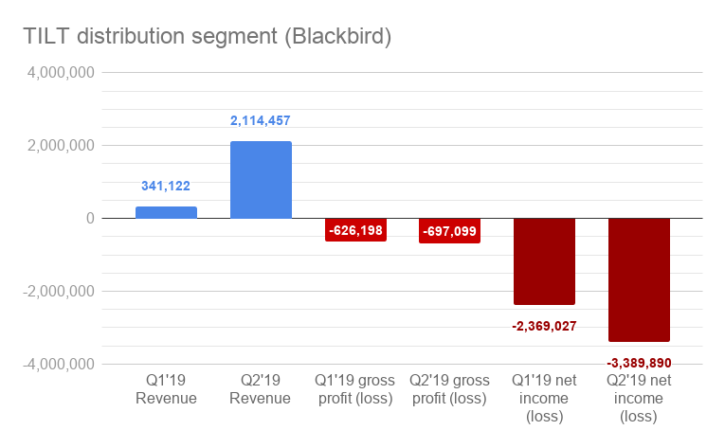Click the 2,000,000 y-axis label
This screenshot has height=448, width=725.
click(61, 146)
